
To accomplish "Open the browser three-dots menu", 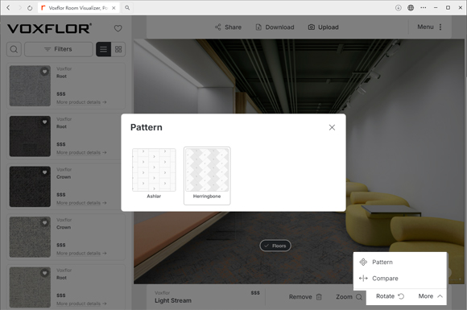I will click(x=424, y=8).
